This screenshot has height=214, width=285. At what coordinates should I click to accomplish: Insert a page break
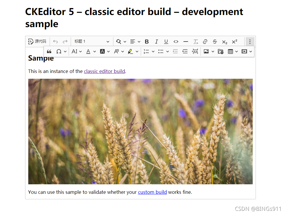click(195, 51)
